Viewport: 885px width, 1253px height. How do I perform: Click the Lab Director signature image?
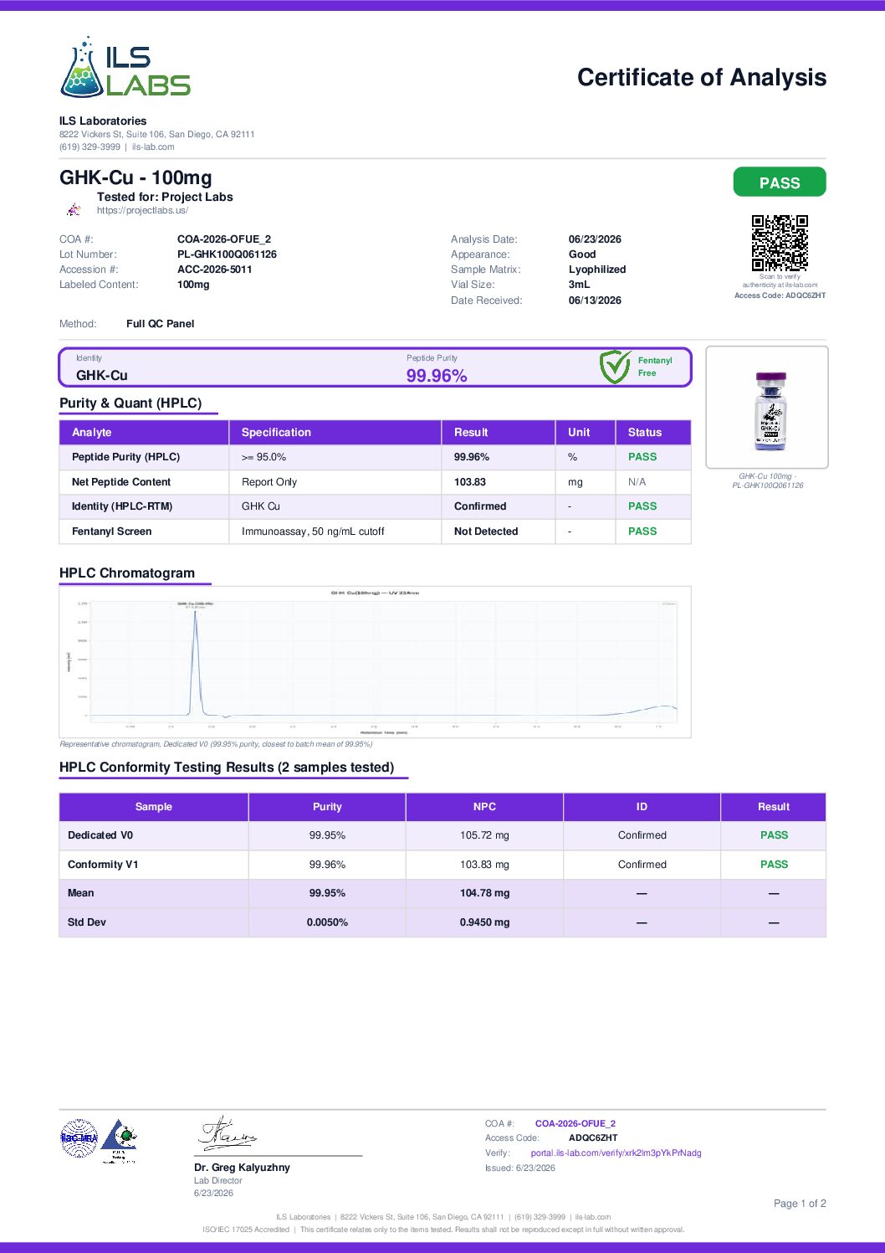pos(227,1133)
